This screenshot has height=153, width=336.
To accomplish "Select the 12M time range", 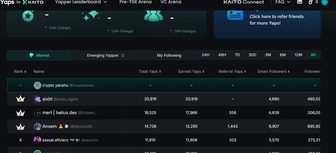I will pyautogui.click(x=298, y=55).
